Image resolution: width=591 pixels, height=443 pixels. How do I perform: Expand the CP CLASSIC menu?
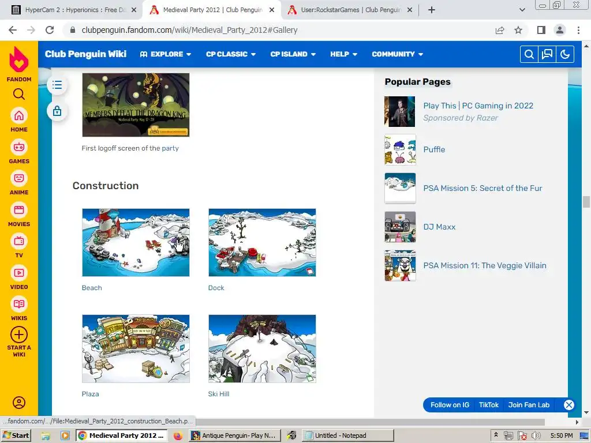(231, 54)
